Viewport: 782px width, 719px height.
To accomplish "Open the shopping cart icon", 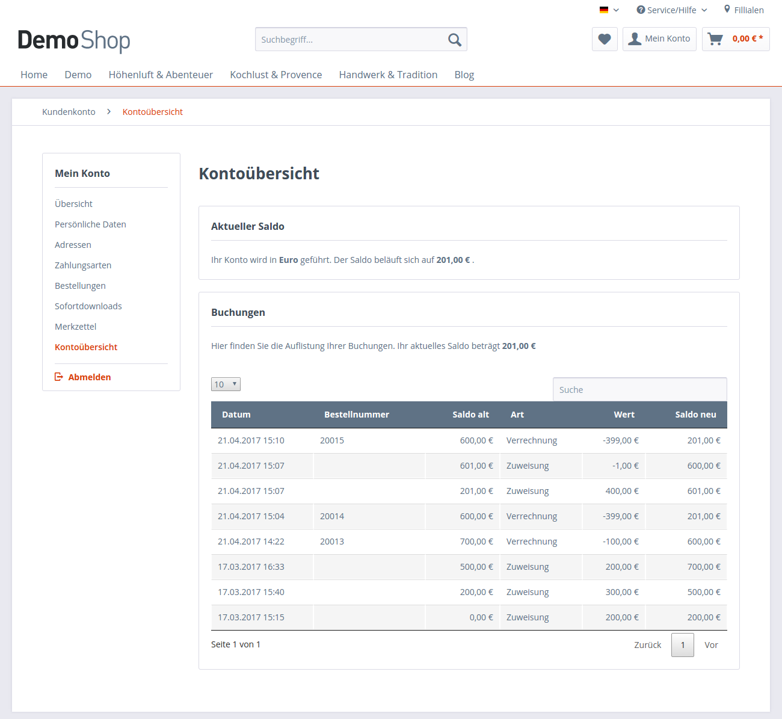I will pyautogui.click(x=715, y=39).
